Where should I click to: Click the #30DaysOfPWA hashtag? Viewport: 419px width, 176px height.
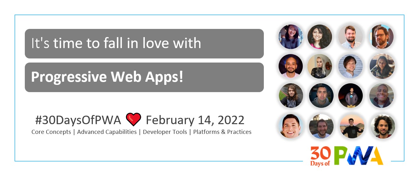tap(78, 120)
